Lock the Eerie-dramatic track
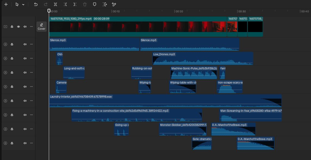The image size is (311, 160). coord(12,143)
